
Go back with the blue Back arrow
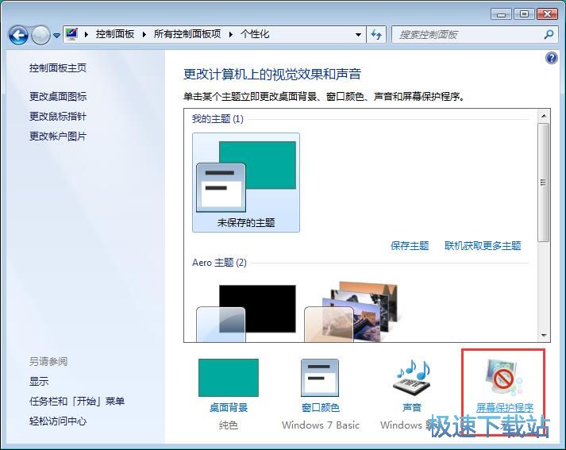tap(18, 35)
